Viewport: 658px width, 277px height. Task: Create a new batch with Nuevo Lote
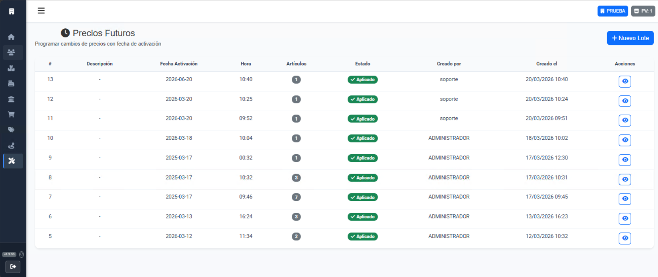pos(630,38)
